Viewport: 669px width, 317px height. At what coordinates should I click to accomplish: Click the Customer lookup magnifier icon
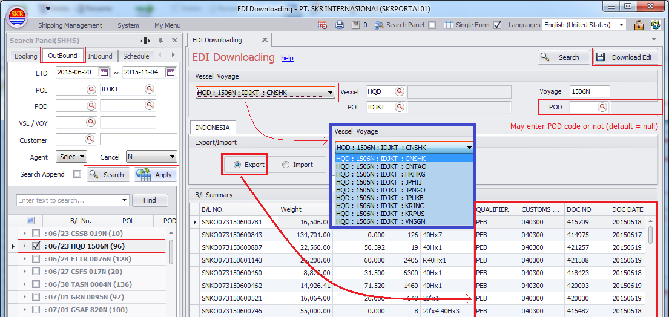(91, 139)
